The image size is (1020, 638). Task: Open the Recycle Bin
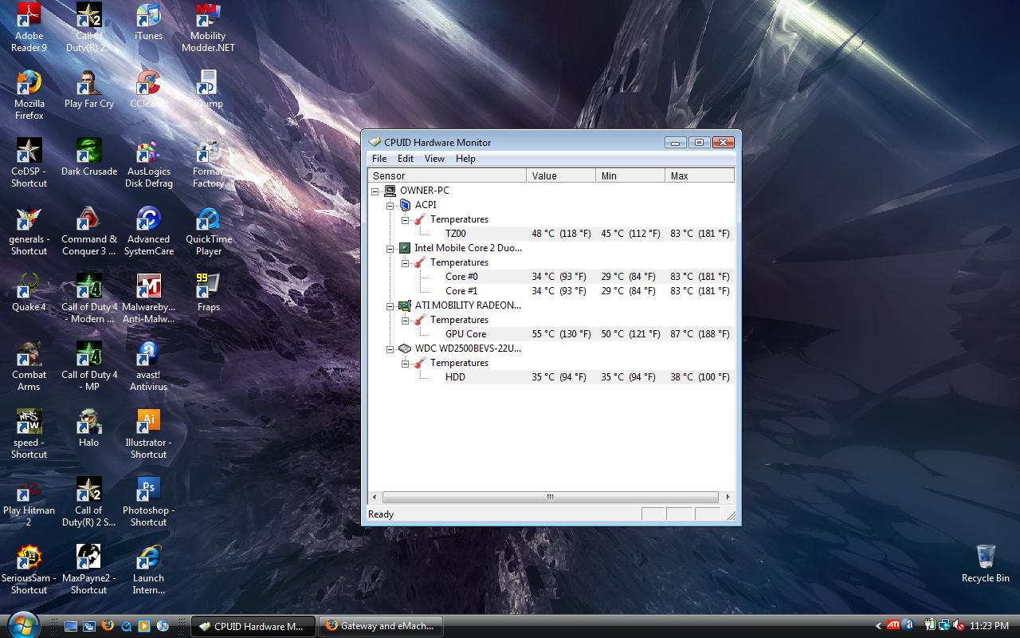click(985, 564)
